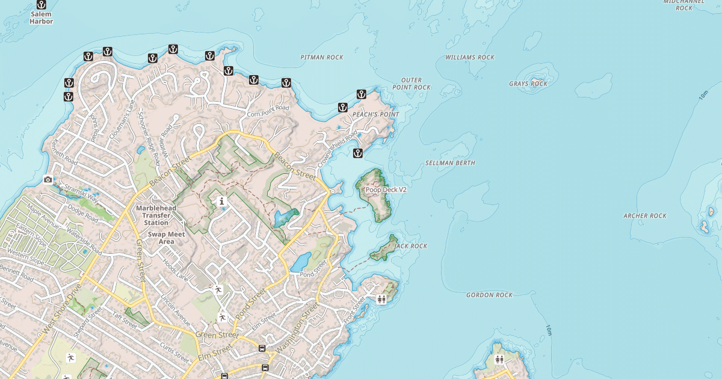Click the restroom icon beside Front Street
This screenshot has width=722, height=379.
[x=381, y=299]
